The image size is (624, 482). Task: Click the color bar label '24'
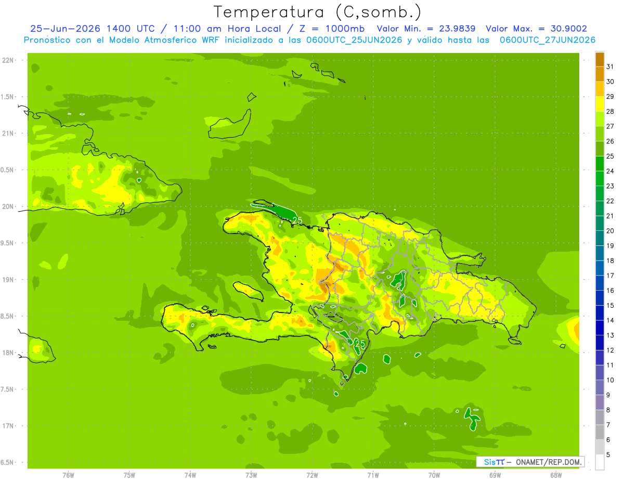point(610,171)
